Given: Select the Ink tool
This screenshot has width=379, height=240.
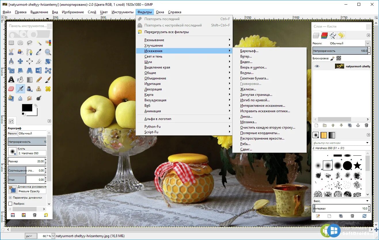Looking at the screenshot, I should click(x=30, y=89).
